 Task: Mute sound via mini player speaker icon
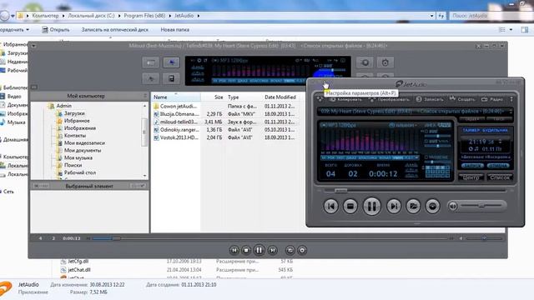coord(453,206)
